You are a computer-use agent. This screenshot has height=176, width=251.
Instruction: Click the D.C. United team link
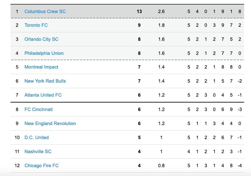(37, 137)
